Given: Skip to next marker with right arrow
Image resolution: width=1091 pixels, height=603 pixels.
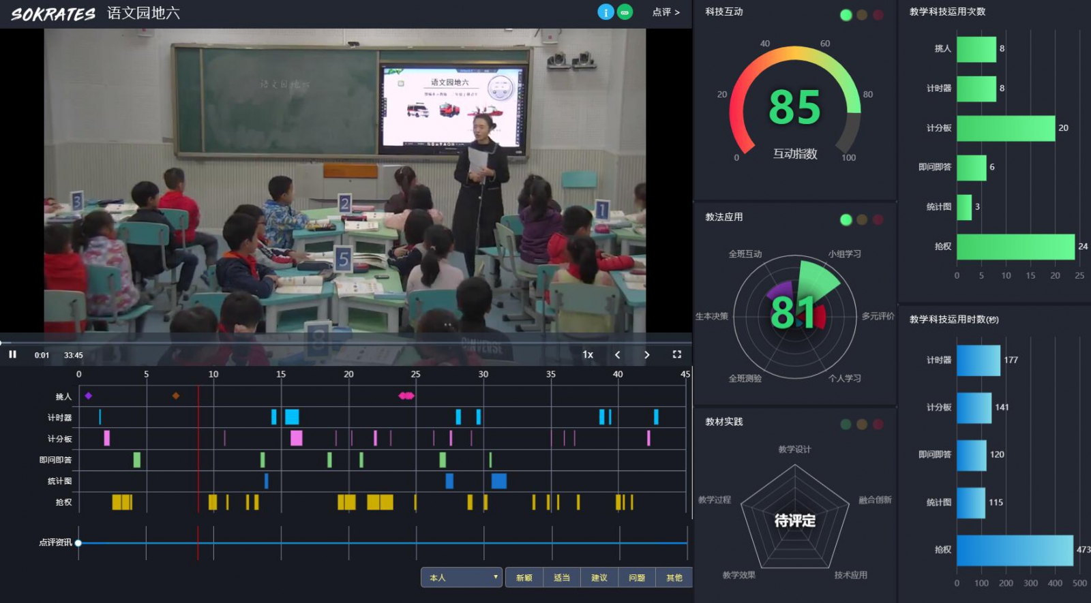Looking at the screenshot, I should [646, 354].
